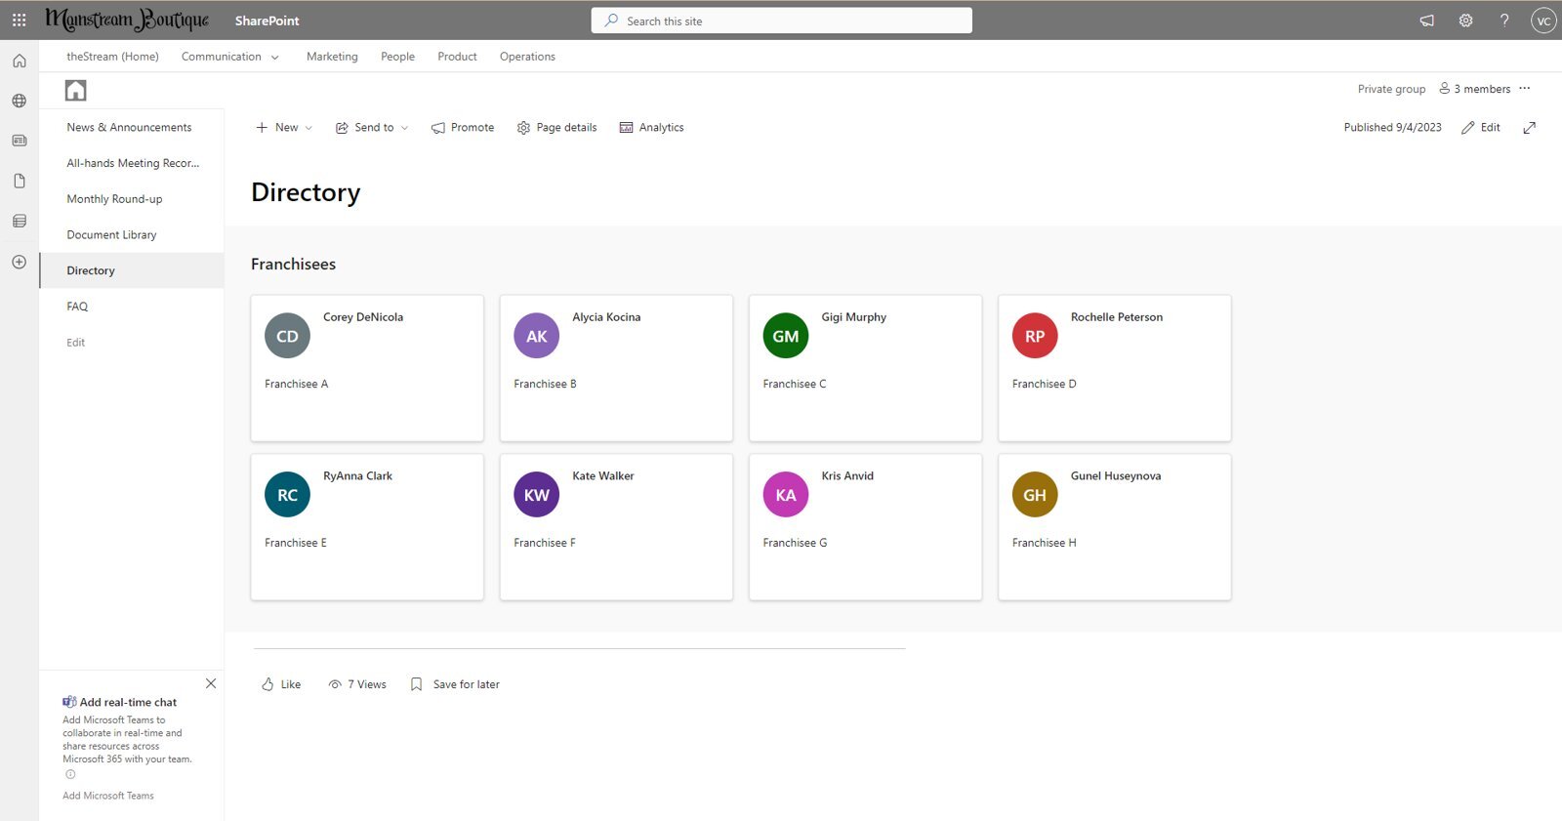Open the Help question mark icon

[1504, 21]
